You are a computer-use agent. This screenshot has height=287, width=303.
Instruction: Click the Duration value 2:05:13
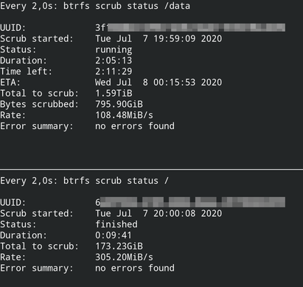click(x=114, y=60)
